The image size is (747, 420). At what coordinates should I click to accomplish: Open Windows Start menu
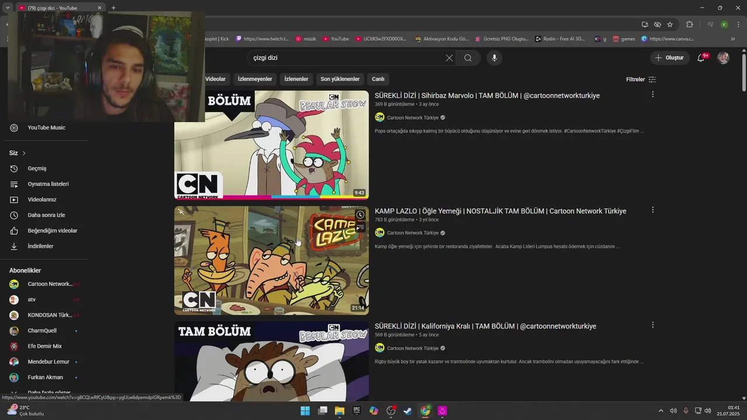305,411
